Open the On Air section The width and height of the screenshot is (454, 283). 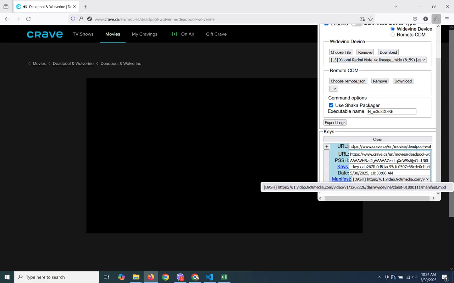(x=183, y=34)
